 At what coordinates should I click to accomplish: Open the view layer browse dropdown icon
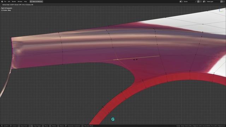pyautogui.click(x=204, y=1)
